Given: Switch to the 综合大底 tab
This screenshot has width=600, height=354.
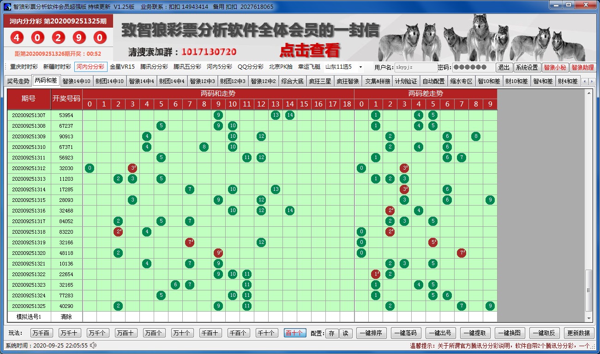Looking at the screenshot, I should (x=292, y=82).
